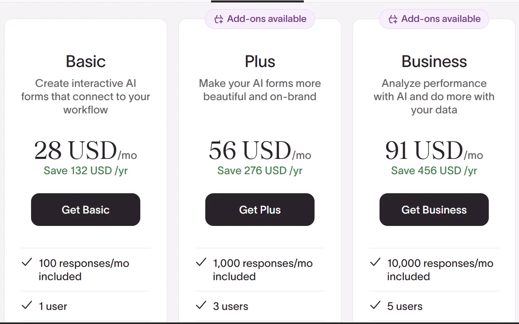Click the checkmark beside 10,000 responses/mo included
Viewport: 519px width, 324px height.
click(x=375, y=262)
